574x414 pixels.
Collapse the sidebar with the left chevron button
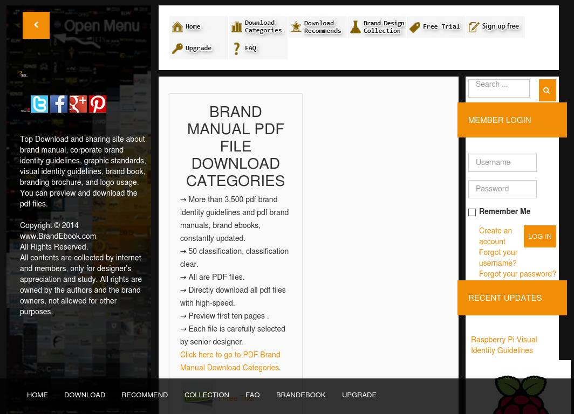tap(36, 25)
